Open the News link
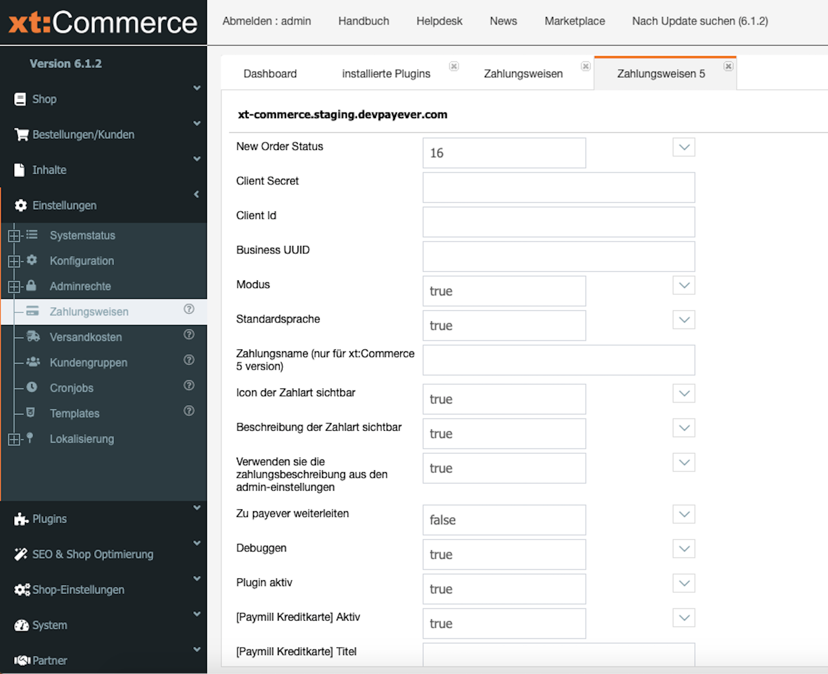Image resolution: width=828 pixels, height=674 pixels. 503,21
